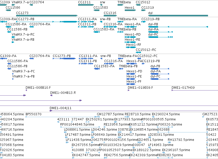Select transcript Hexo1-RD

point(133,35)
